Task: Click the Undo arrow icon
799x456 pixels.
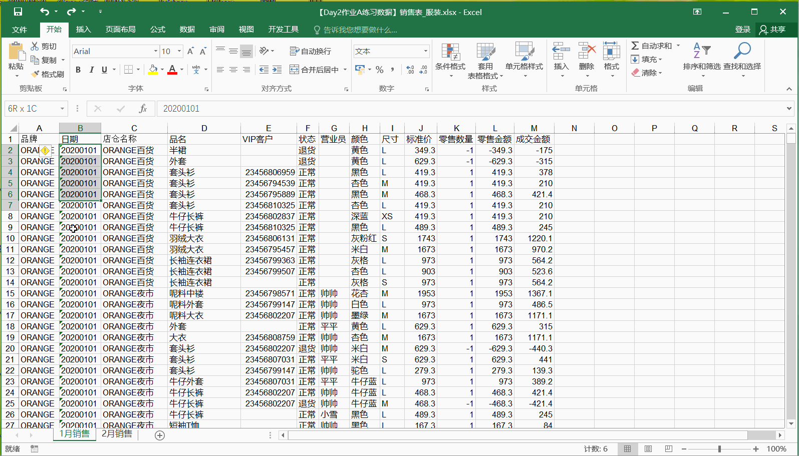Action: point(45,12)
